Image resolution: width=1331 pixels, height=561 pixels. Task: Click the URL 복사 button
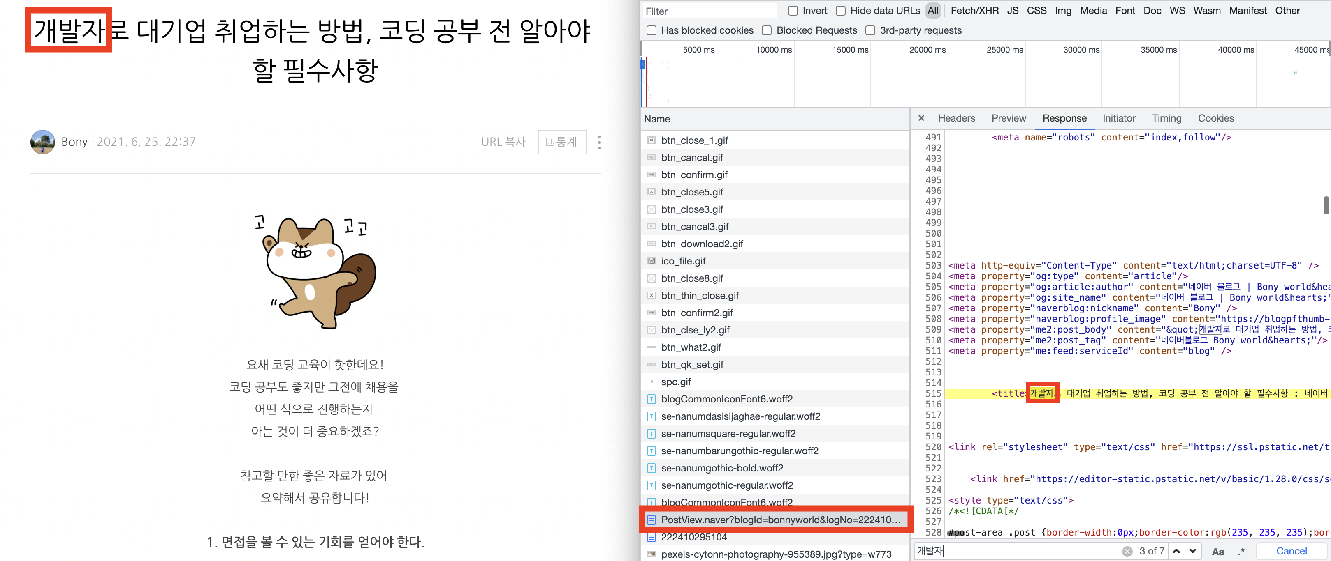point(504,141)
